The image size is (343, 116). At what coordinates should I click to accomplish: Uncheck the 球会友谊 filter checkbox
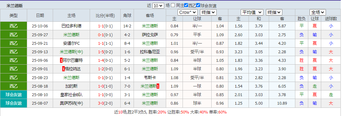[198, 5]
